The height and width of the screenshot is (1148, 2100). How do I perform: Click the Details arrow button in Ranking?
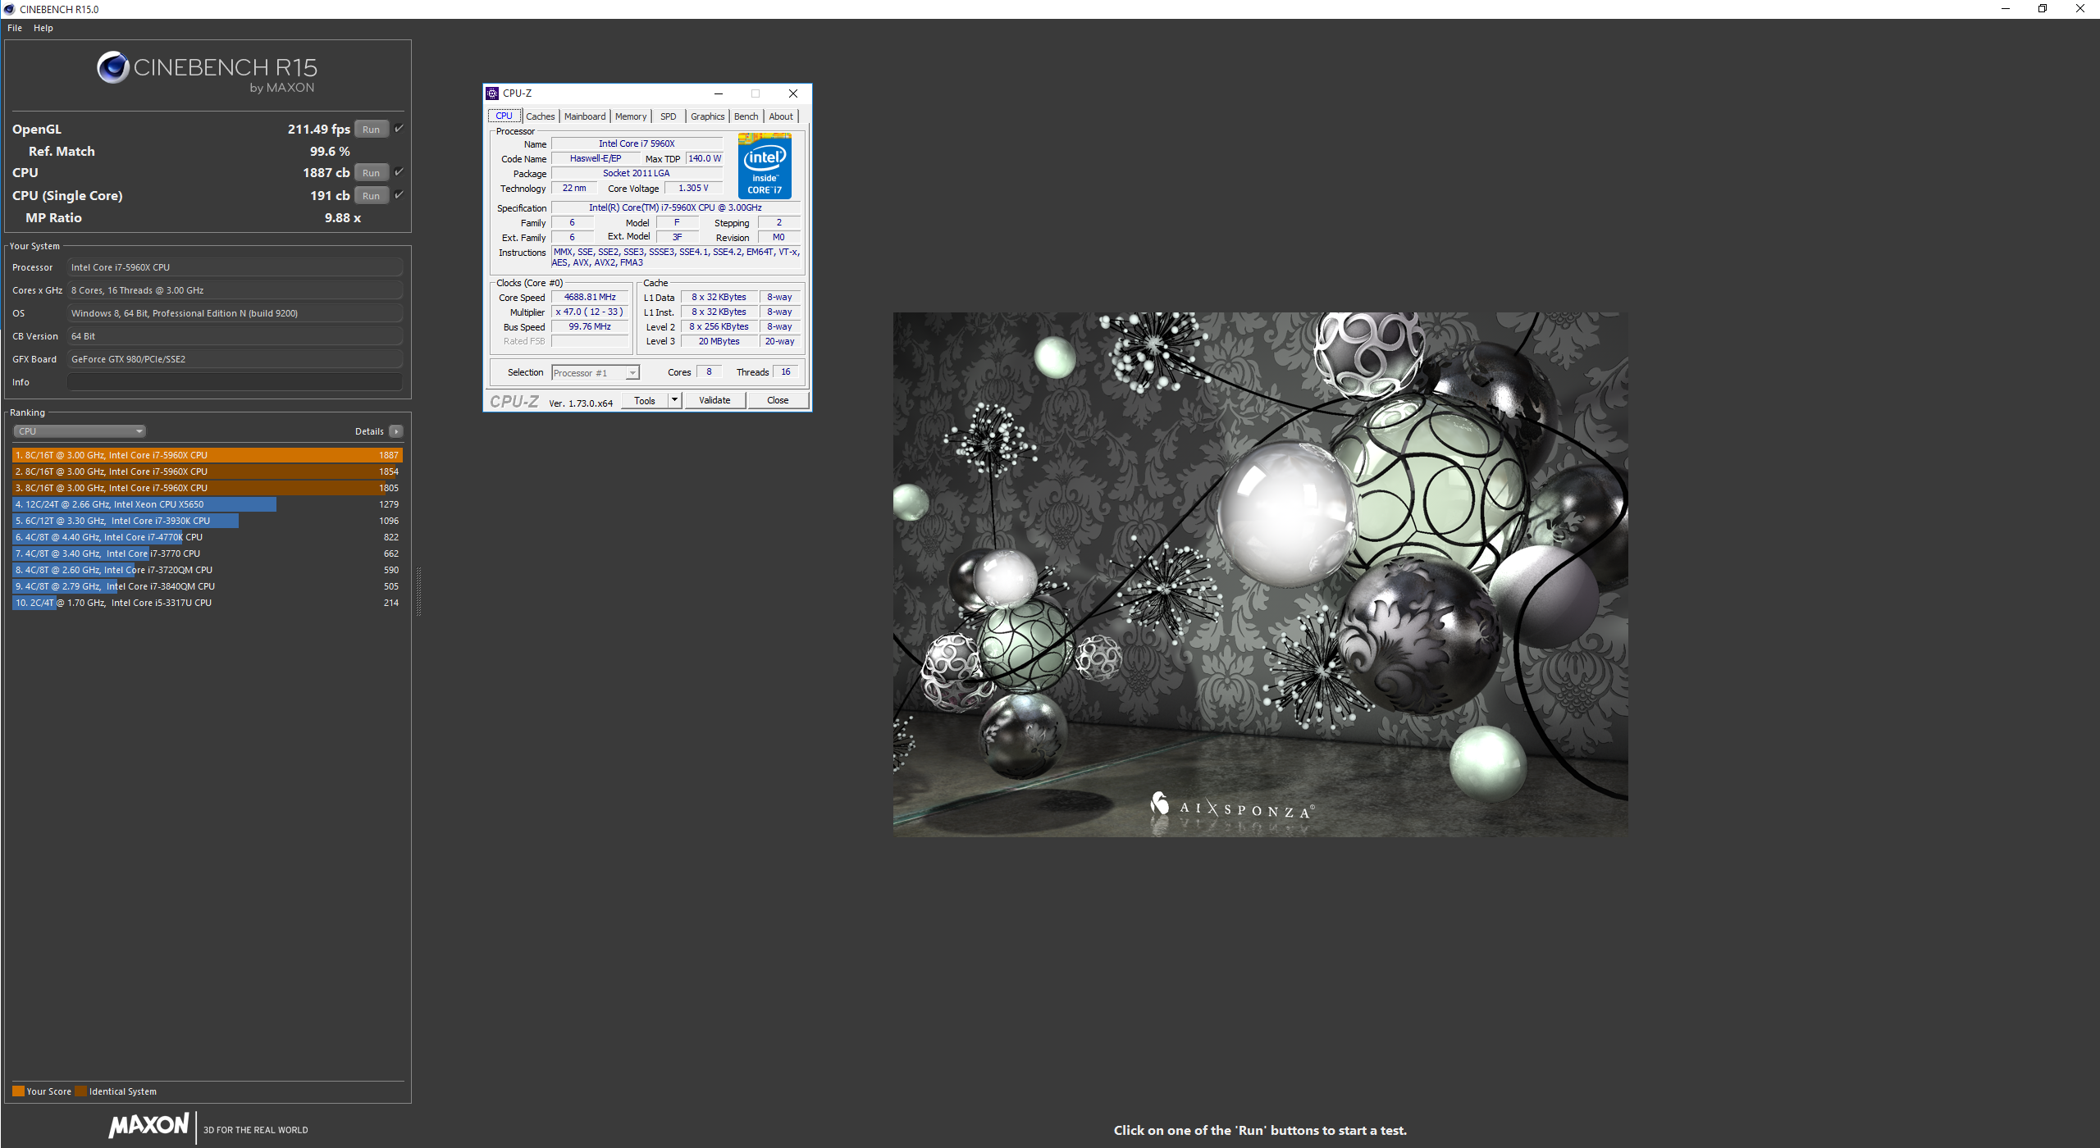[396, 431]
